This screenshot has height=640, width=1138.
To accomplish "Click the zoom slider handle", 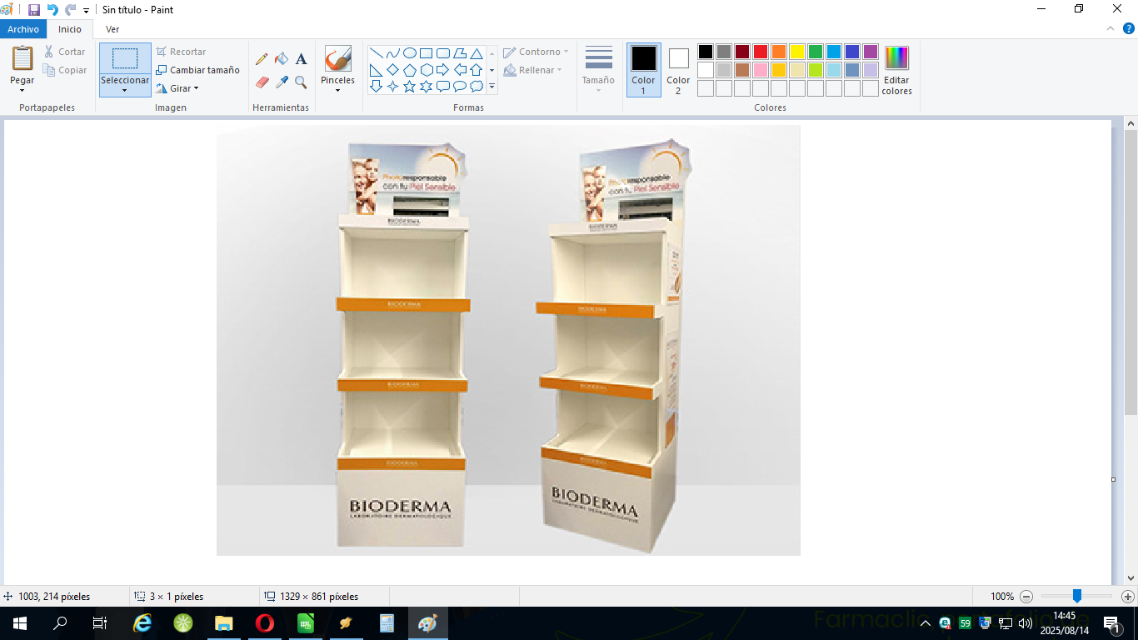I will click(1076, 597).
